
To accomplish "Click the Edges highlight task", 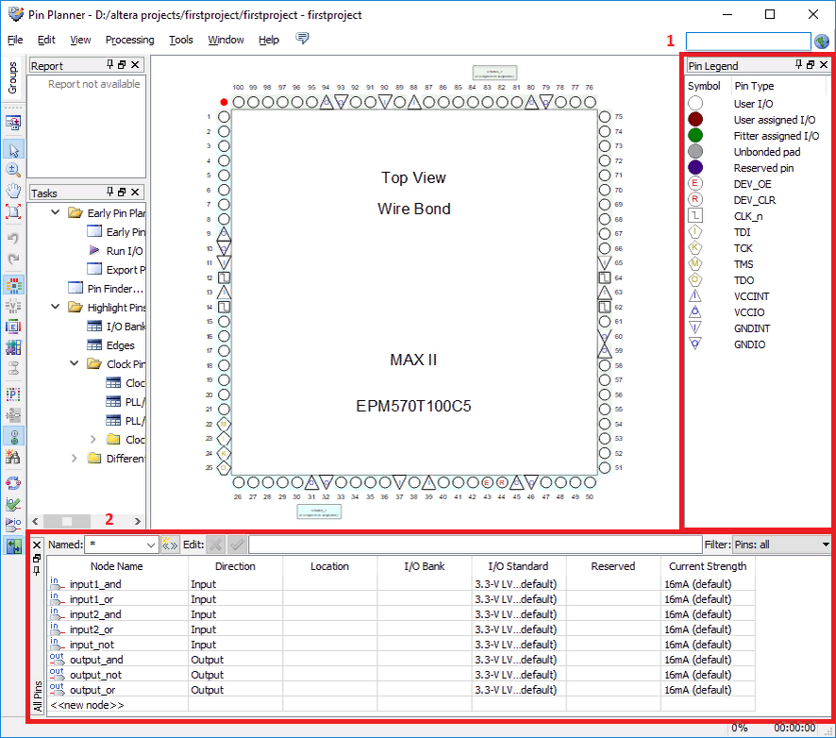I will point(121,345).
